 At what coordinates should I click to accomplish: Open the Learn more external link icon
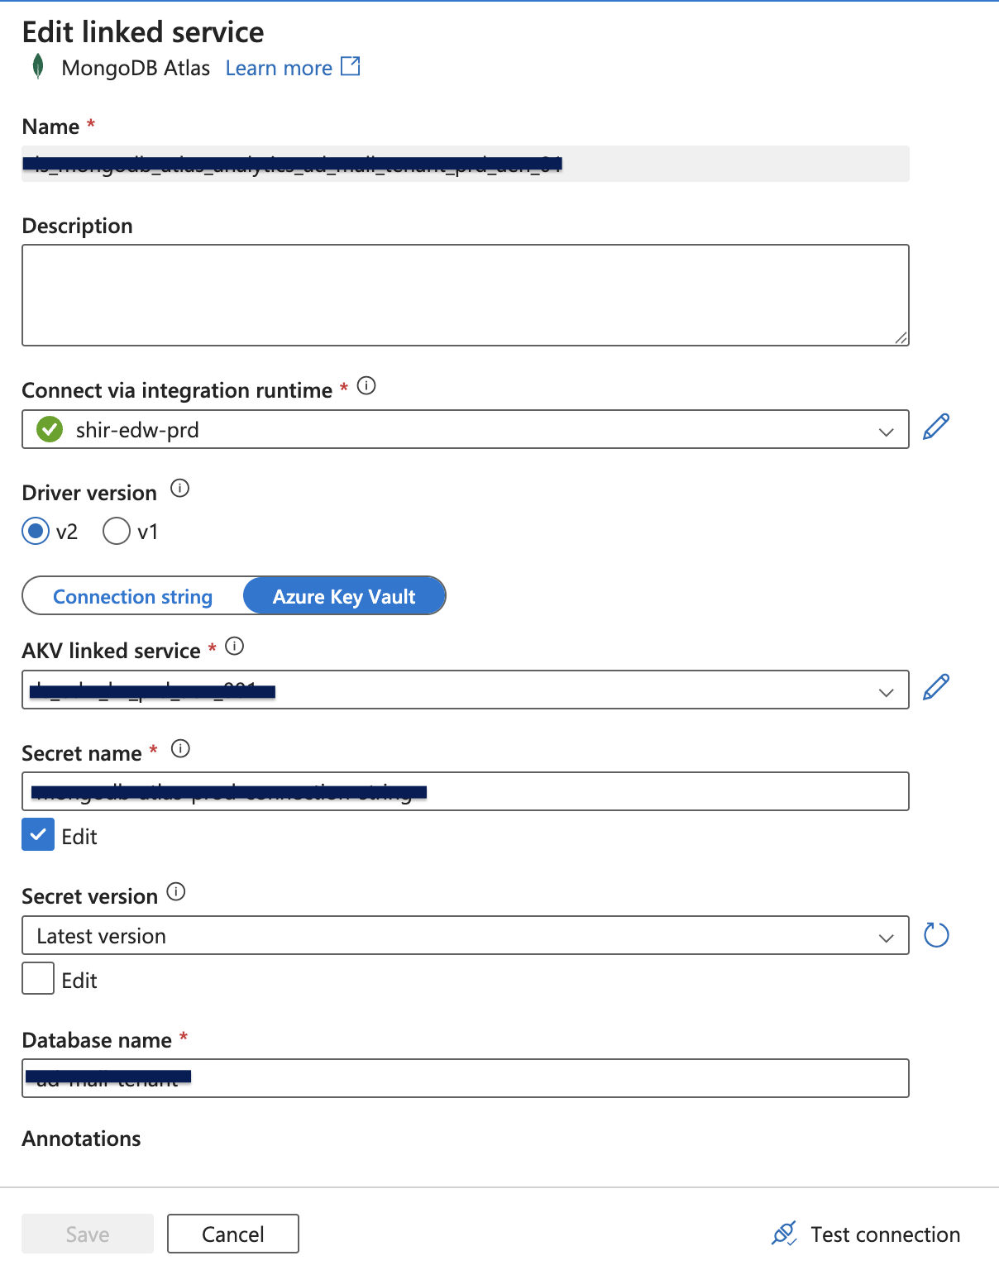click(x=351, y=66)
